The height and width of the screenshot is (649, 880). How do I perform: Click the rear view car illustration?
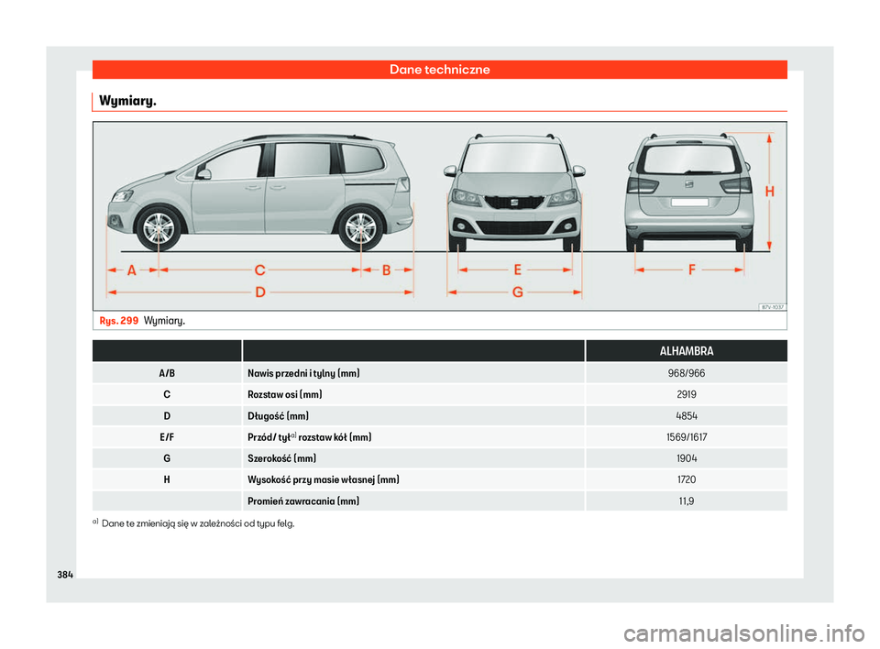[689, 192]
